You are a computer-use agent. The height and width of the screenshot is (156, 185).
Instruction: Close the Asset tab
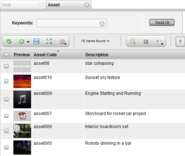[x=87, y=5]
